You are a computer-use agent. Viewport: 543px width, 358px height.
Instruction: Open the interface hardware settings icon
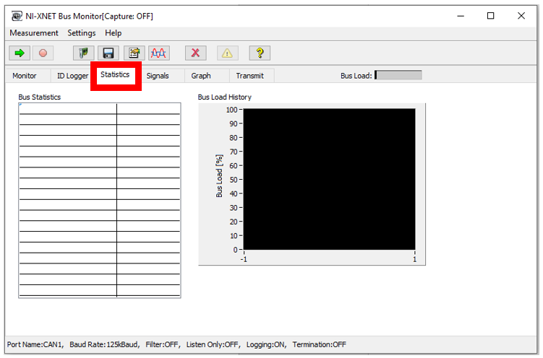83,53
